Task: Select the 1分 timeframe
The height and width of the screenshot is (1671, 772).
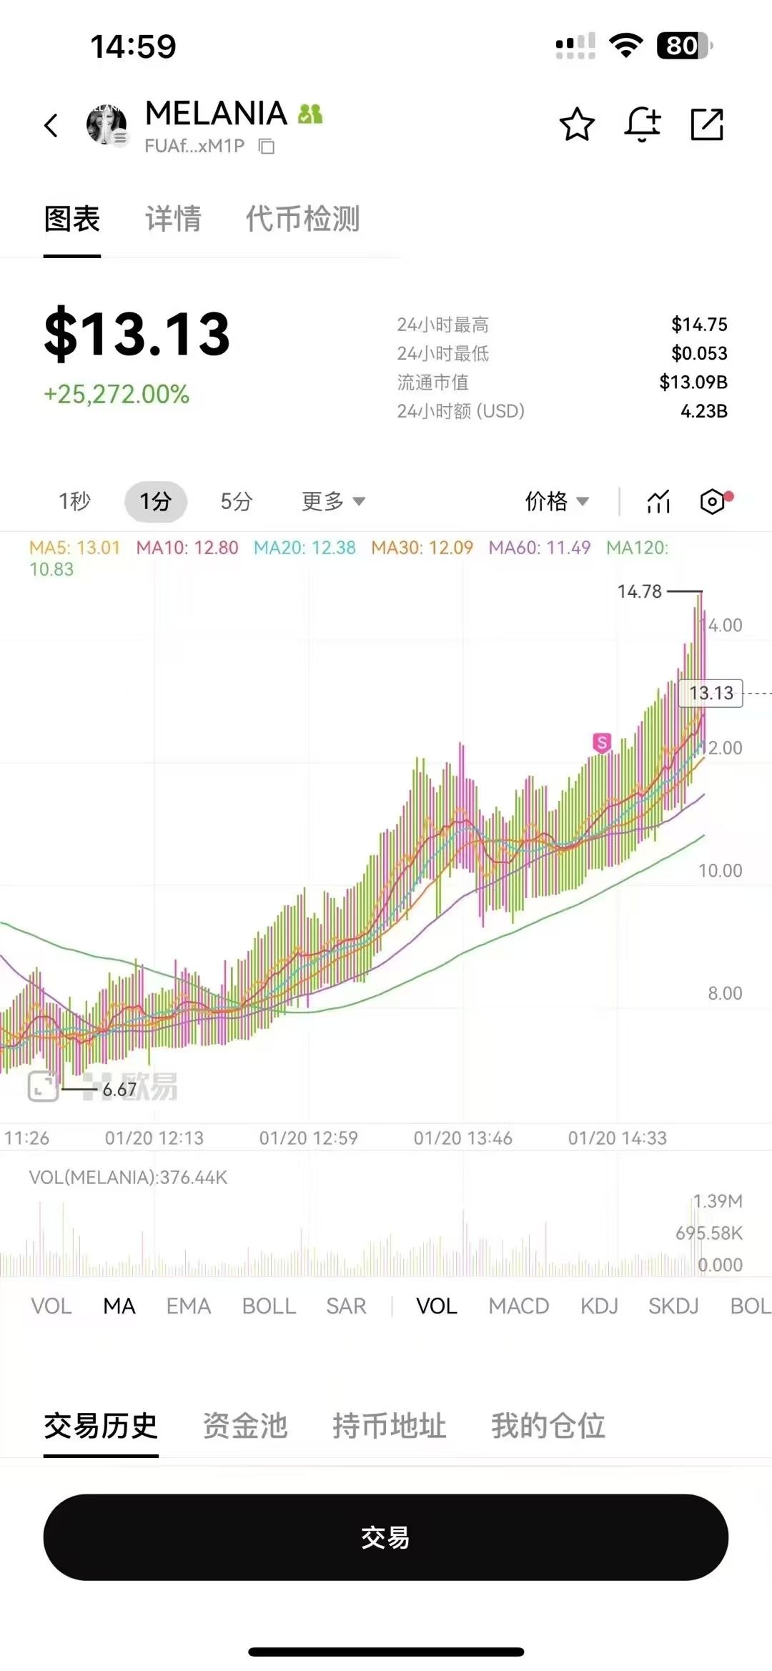Action: (156, 501)
